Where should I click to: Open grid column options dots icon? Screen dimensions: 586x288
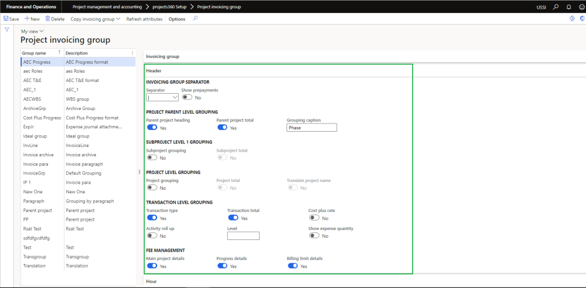tap(132, 53)
